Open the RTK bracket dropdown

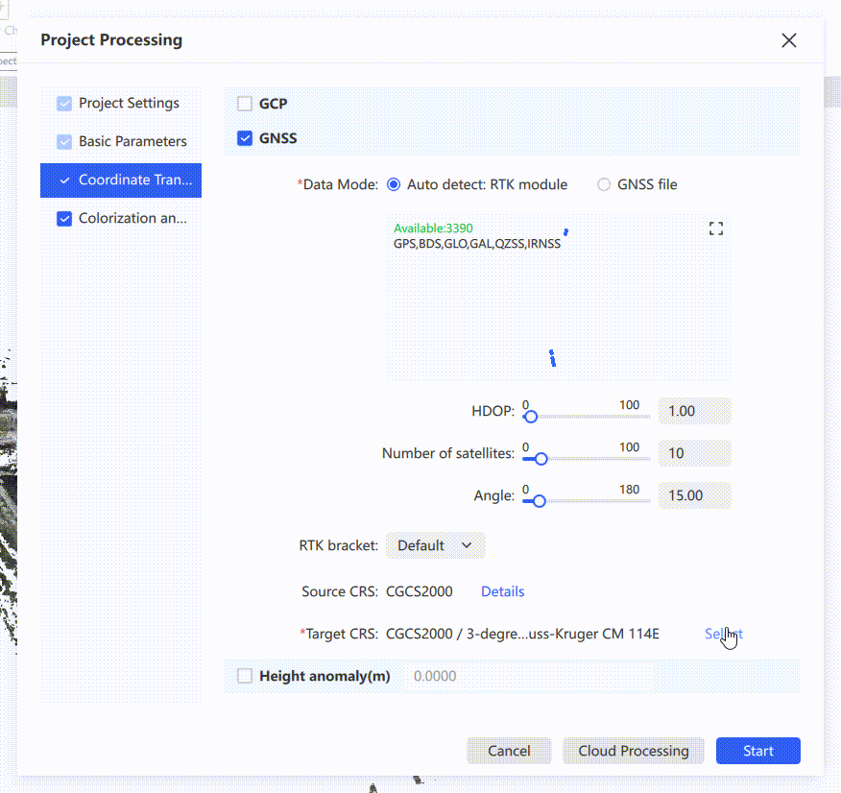pos(436,545)
